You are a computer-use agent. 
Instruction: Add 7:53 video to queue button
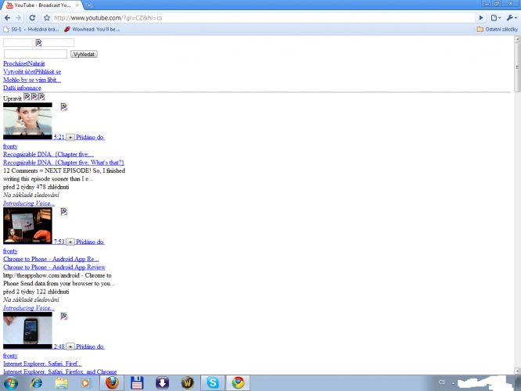(x=70, y=242)
